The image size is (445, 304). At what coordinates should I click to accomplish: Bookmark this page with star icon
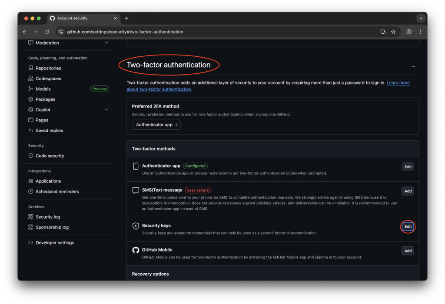pyautogui.click(x=393, y=32)
